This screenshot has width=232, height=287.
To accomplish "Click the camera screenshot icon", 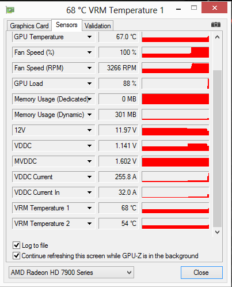I will (216, 25).
